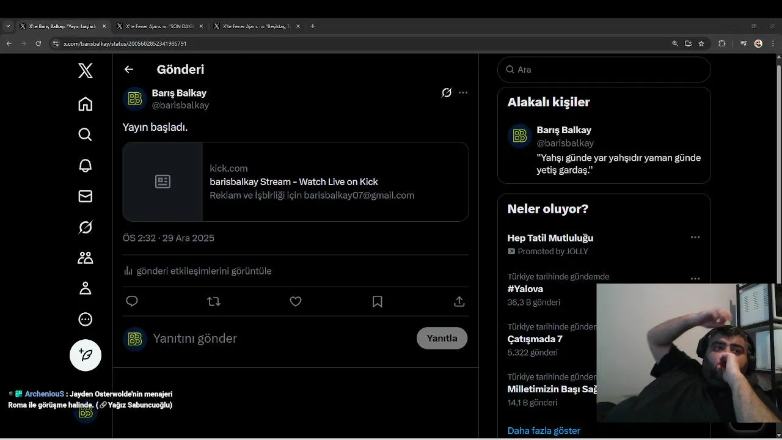
Task: Open Communities people icon
Action: click(x=86, y=258)
